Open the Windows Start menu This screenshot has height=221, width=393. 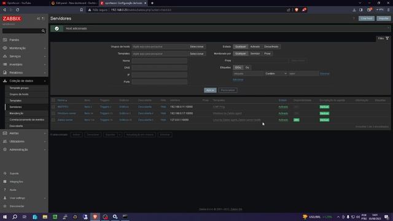[5, 217]
